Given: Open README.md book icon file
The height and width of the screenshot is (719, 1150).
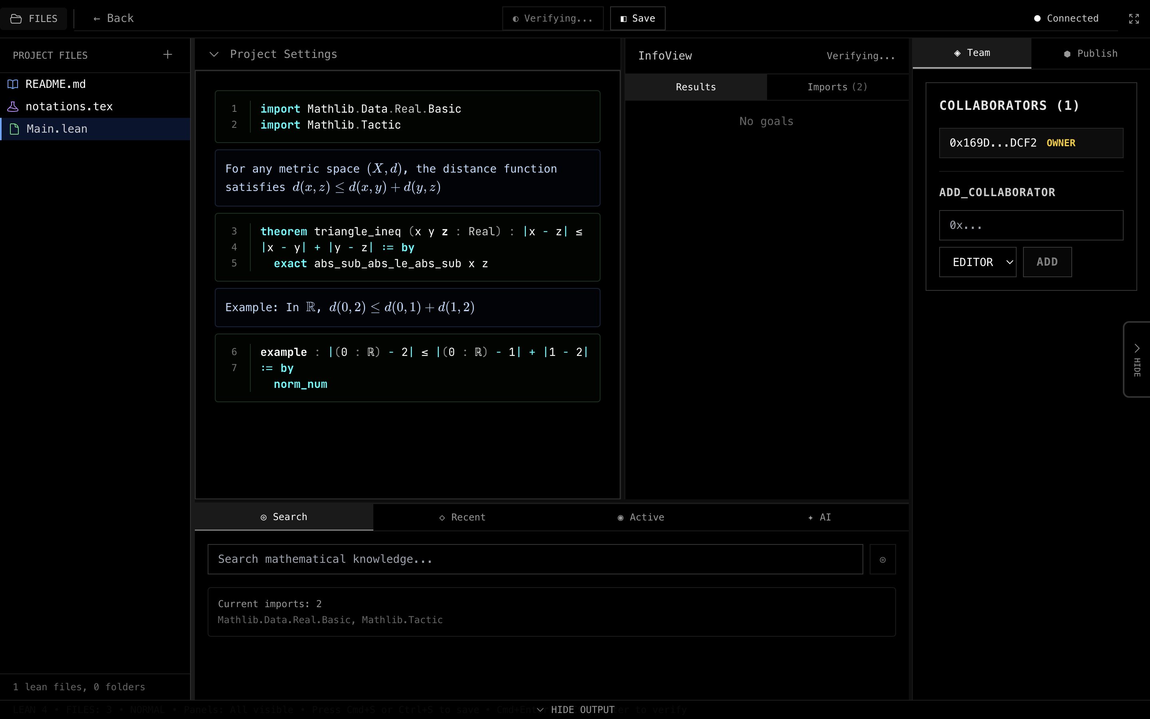Looking at the screenshot, I should click(x=13, y=84).
